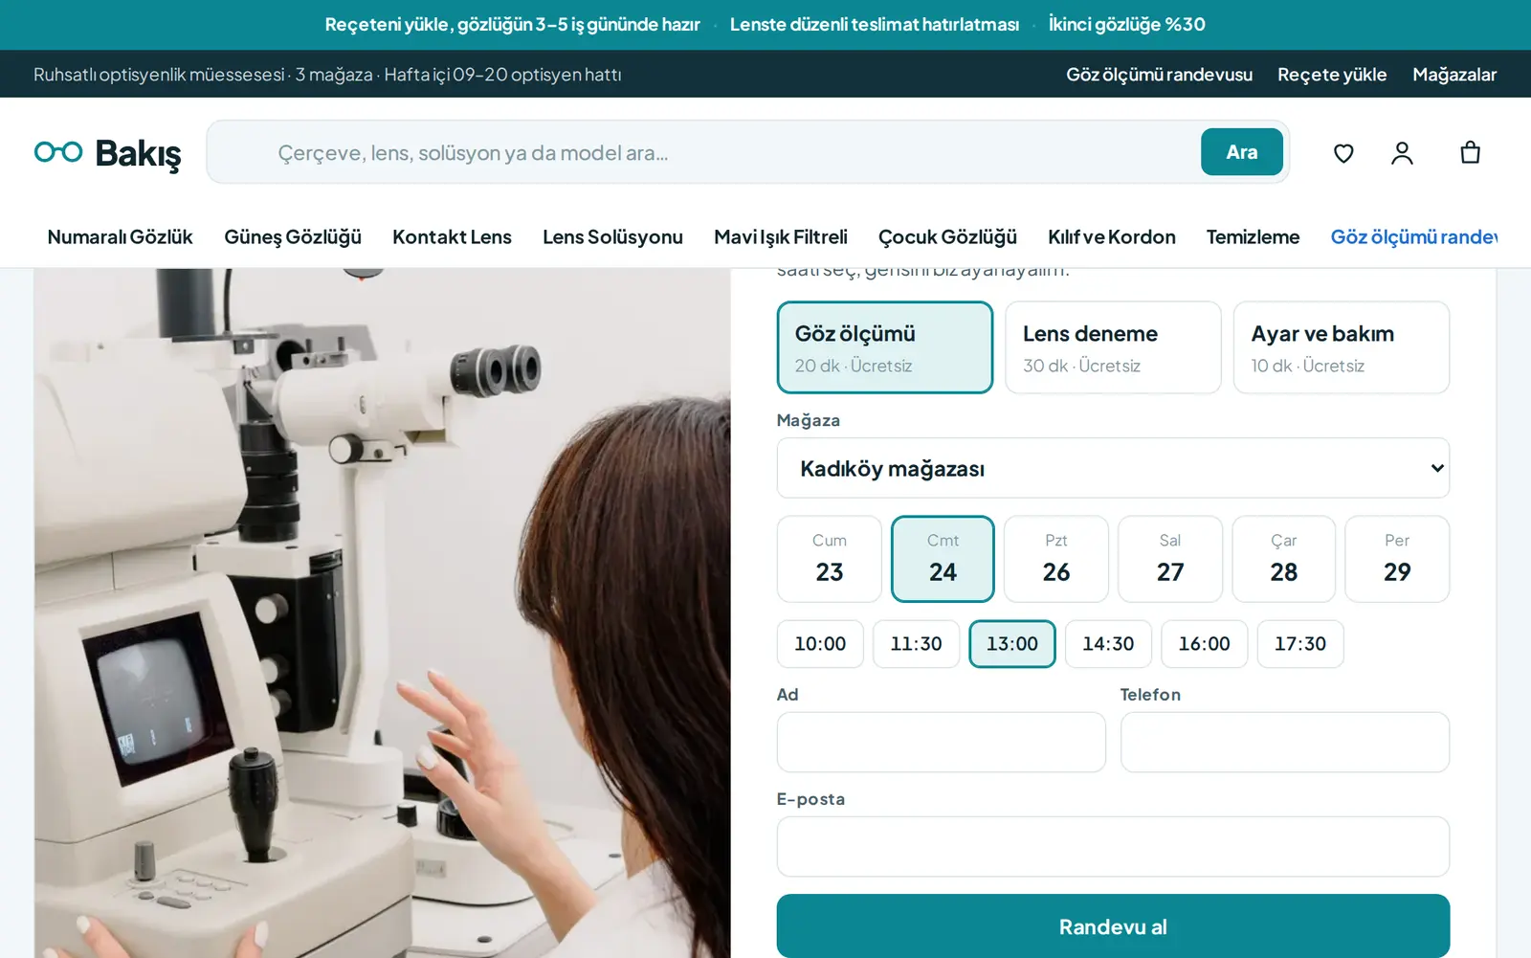Image resolution: width=1531 pixels, height=958 pixels.
Task: Open Güneş Gözlüğü category
Action: coord(293,237)
